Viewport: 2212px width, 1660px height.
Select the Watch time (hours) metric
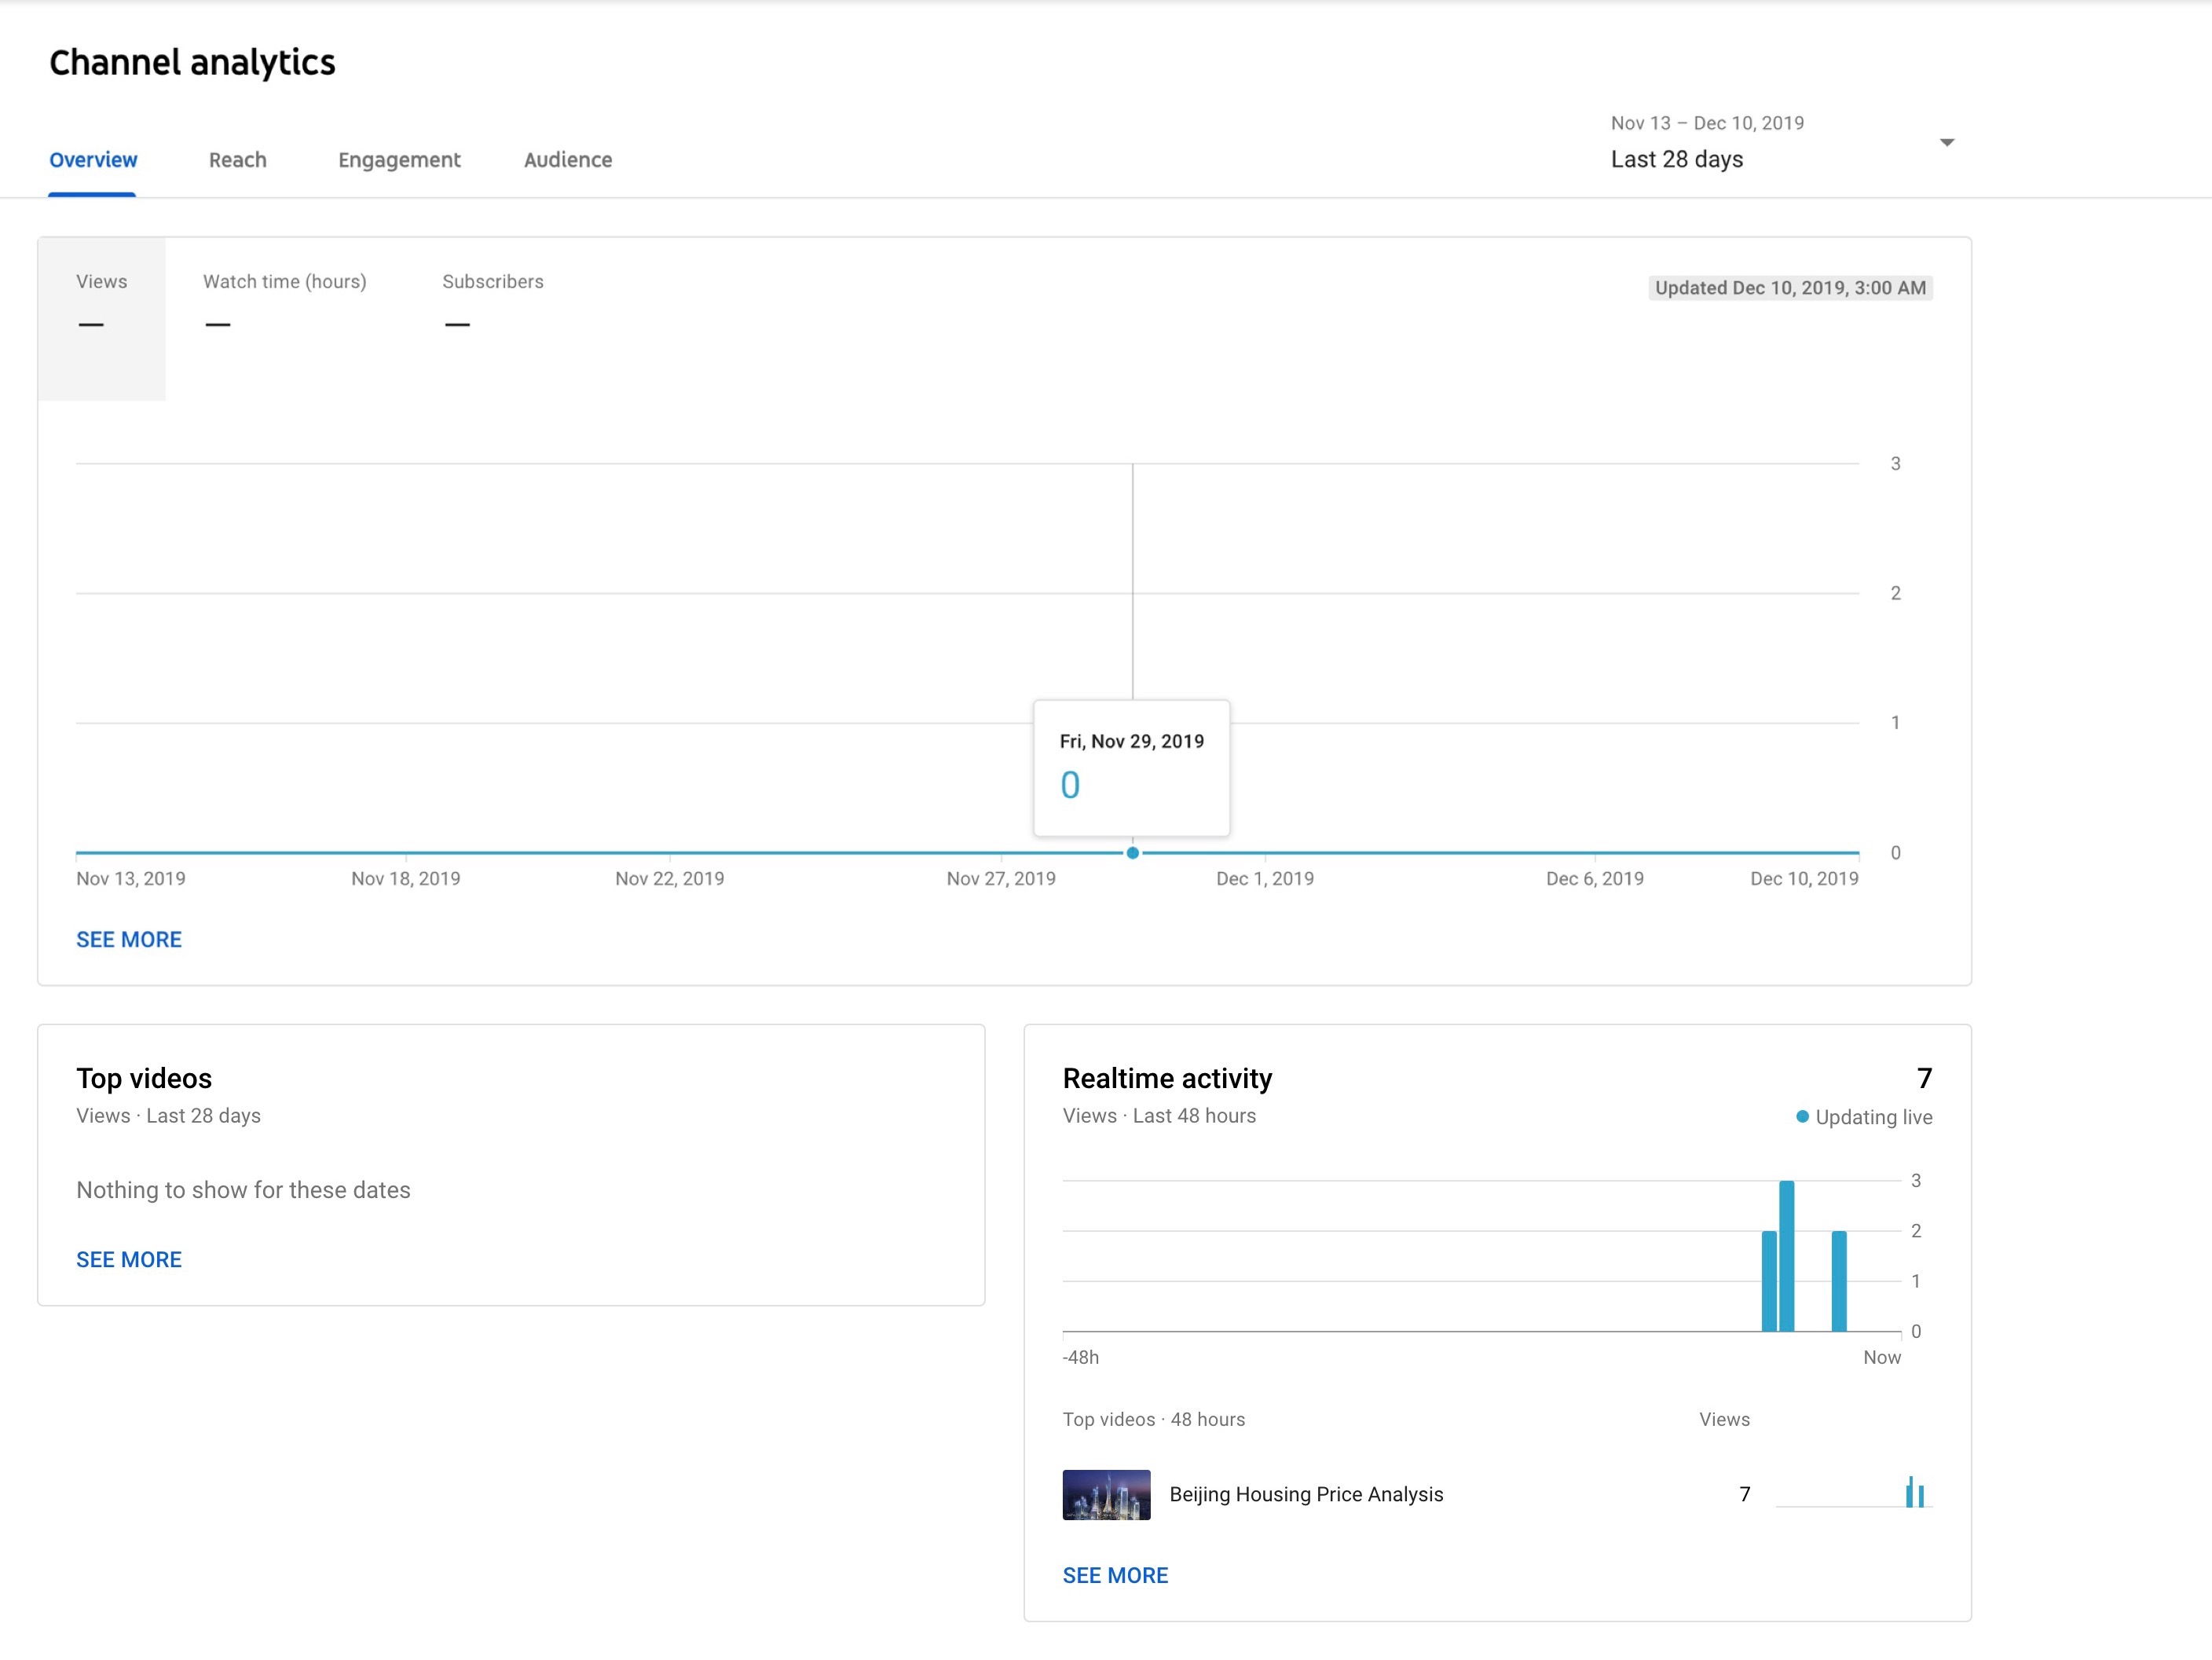point(284,300)
